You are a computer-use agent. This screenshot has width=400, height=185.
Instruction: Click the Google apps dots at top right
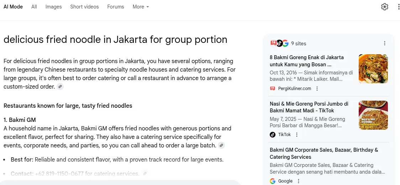[x=399, y=7]
